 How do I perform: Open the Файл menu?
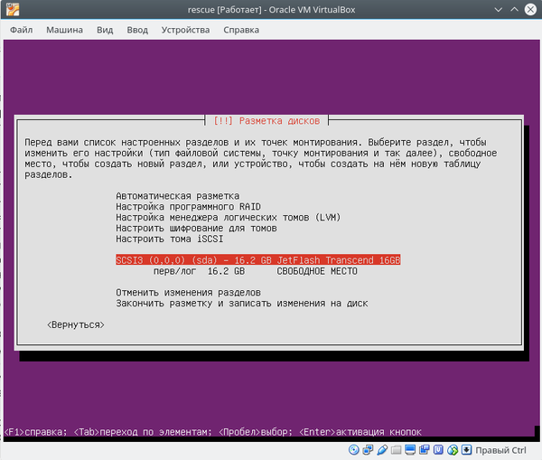[x=22, y=30]
